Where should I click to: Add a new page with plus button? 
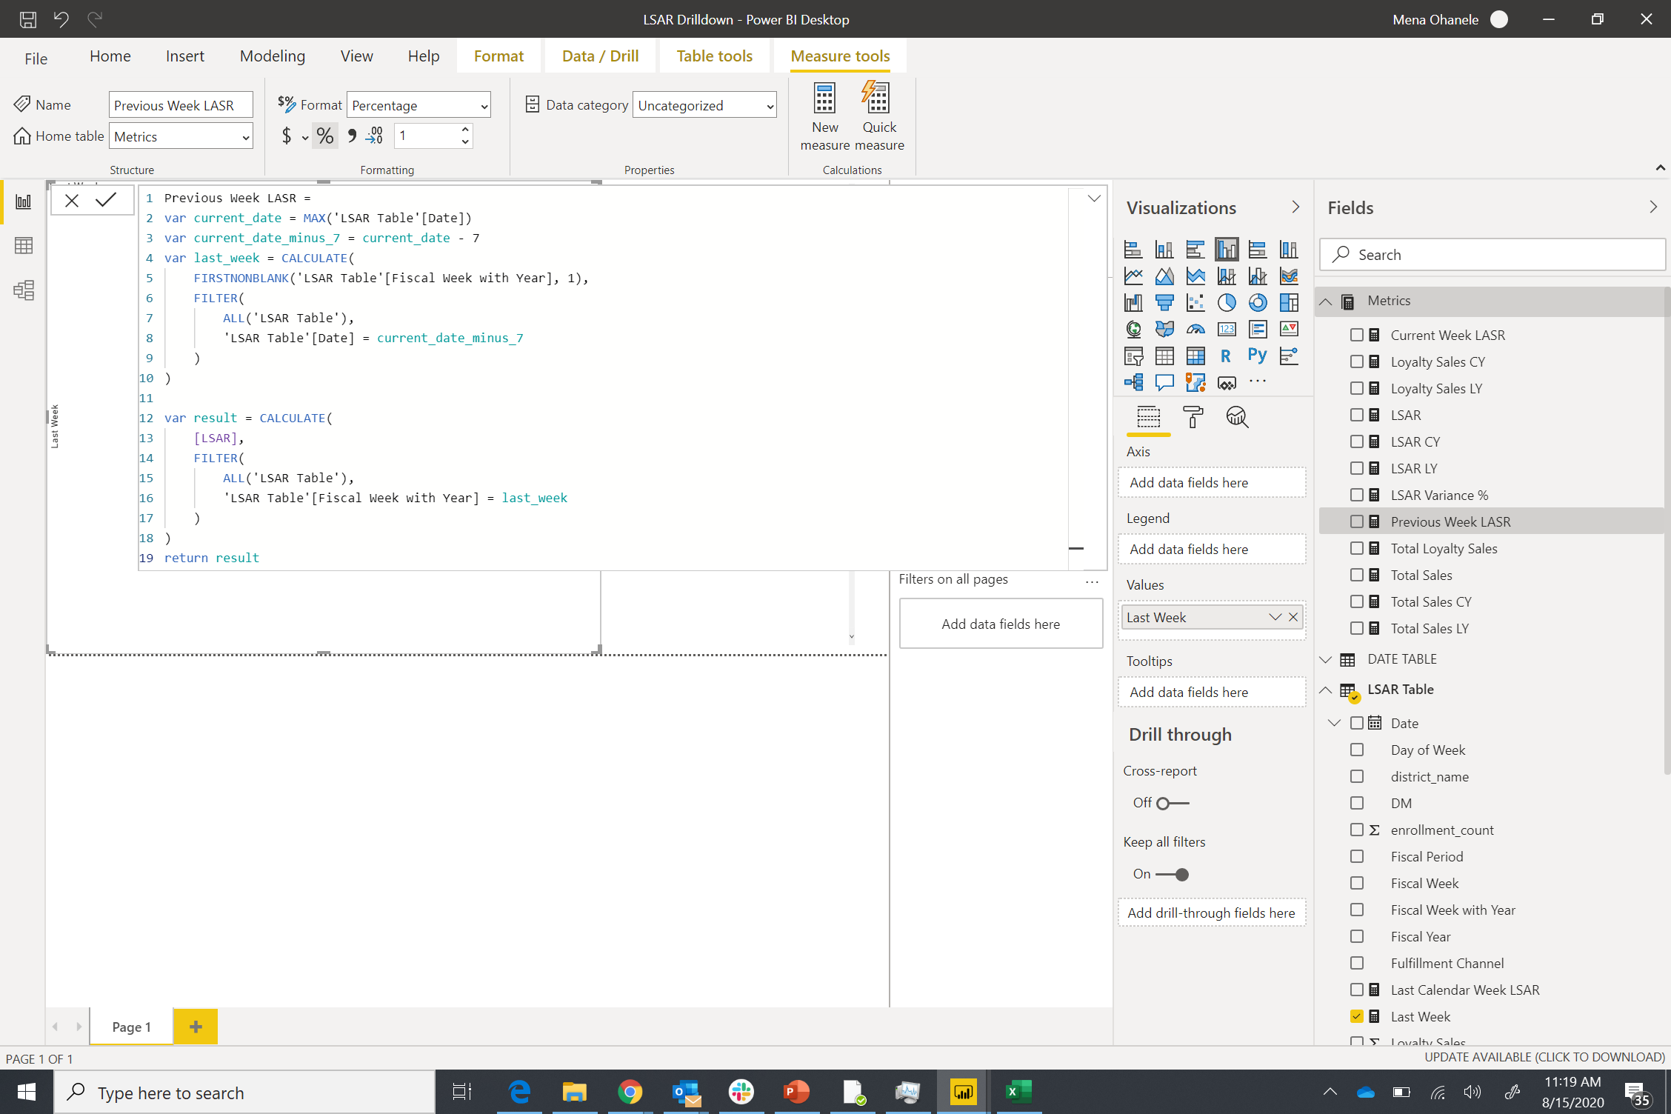pyautogui.click(x=196, y=1027)
